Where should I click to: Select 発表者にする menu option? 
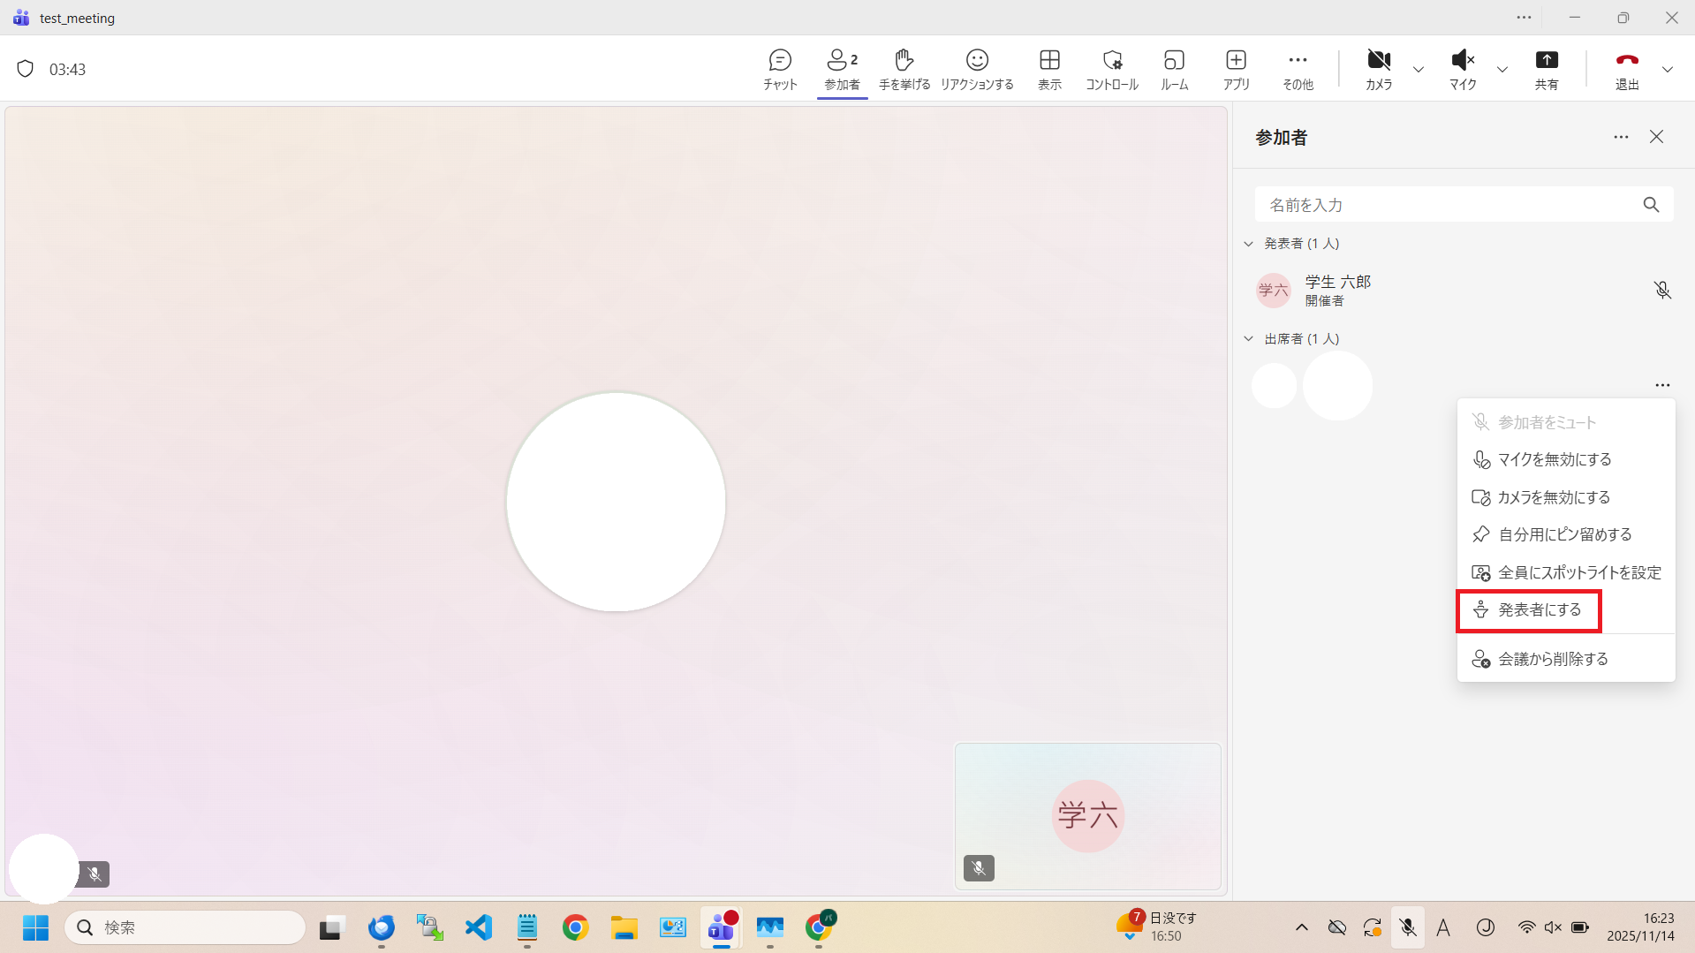(1539, 610)
